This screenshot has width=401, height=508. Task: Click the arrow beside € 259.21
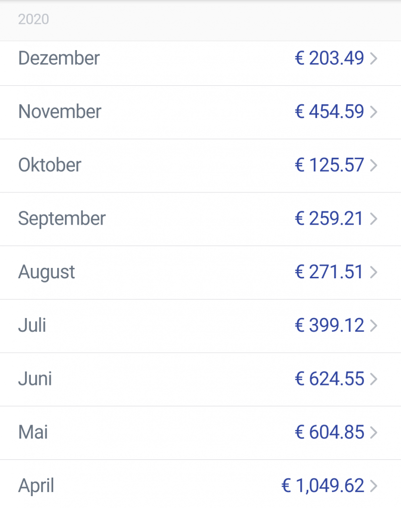(374, 219)
